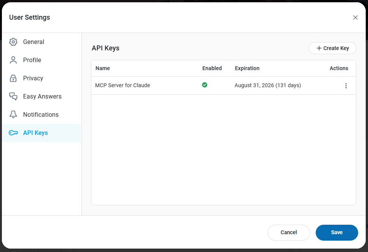Click the Enabled column header
Screen dimensions: 368x252
(212, 68)
